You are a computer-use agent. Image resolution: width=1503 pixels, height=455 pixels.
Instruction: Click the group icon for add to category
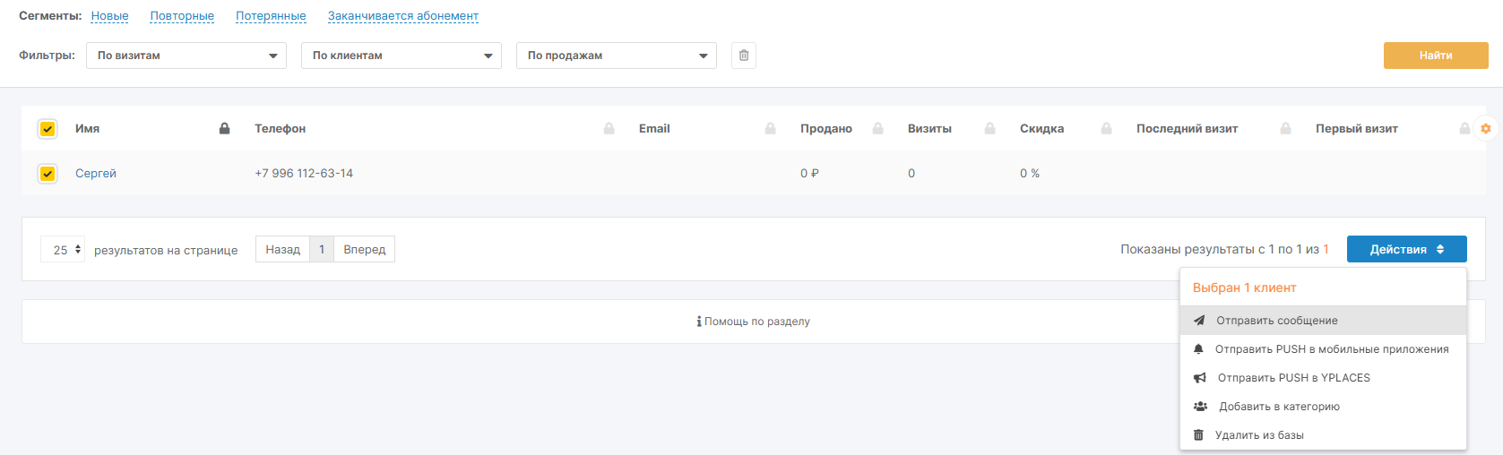(x=1200, y=407)
